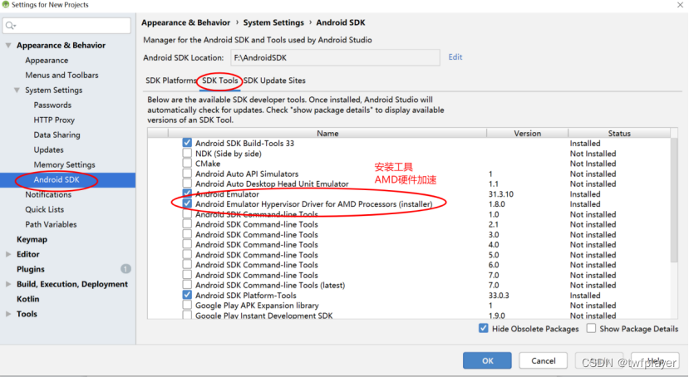Collapse the Appearance & Behavior tree node
Screen dimensions: 689x377
point(8,45)
